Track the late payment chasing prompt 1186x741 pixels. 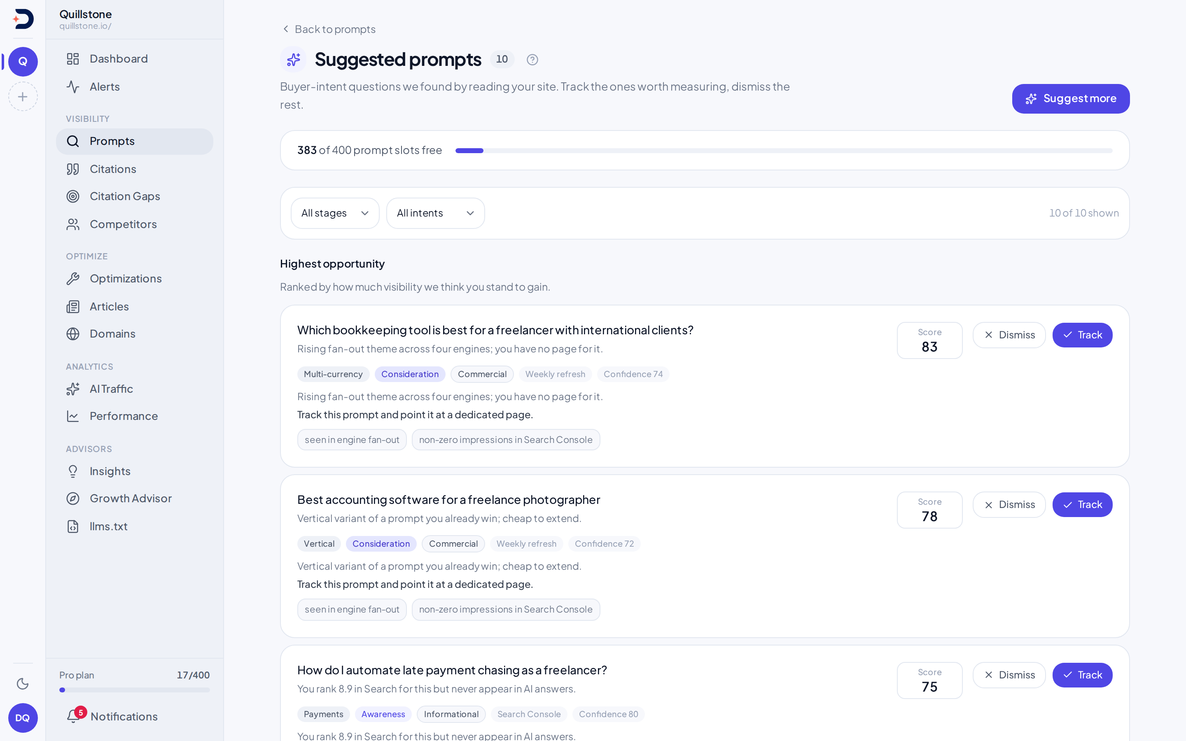(x=1082, y=675)
